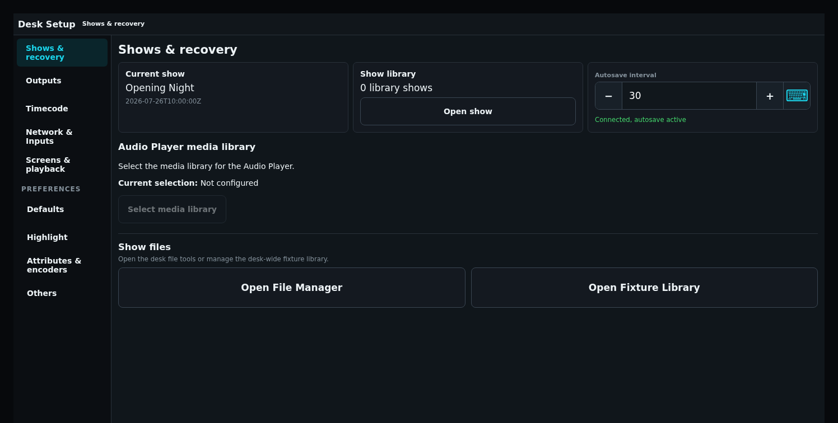Select Highlight preferences
This screenshot has height=423, width=838.
(x=62, y=237)
